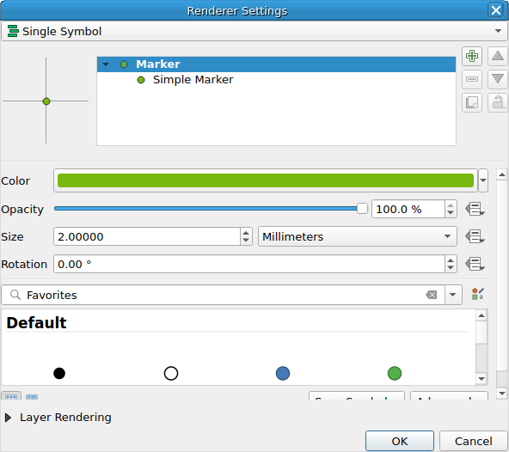This screenshot has width=509, height=452.
Task: Select the Simple Marker layer
Action: 193,80
